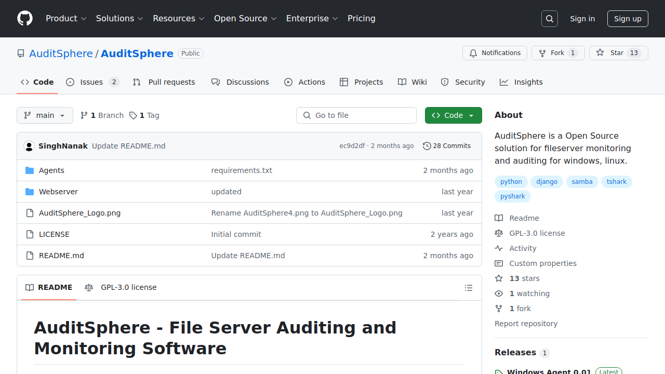Fork the repository
This screenshot has width=665, height=374.
[558, 53]
